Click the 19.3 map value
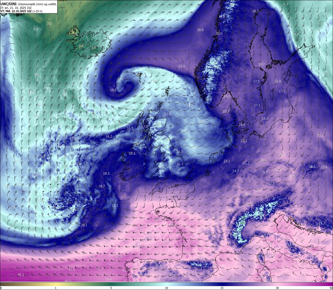333x290 pixels. [106, 173]
